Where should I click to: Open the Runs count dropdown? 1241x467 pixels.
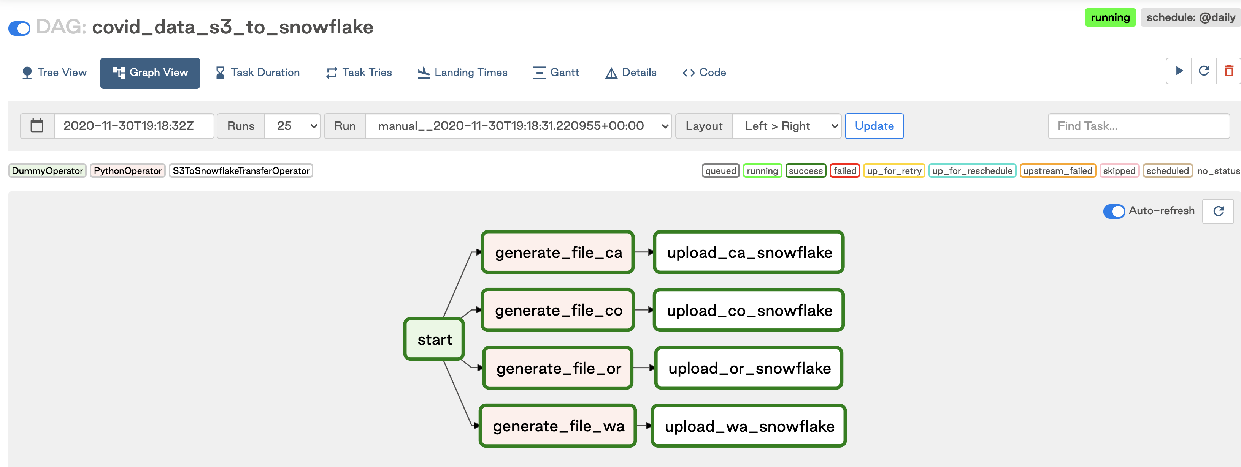coord(292,126)
